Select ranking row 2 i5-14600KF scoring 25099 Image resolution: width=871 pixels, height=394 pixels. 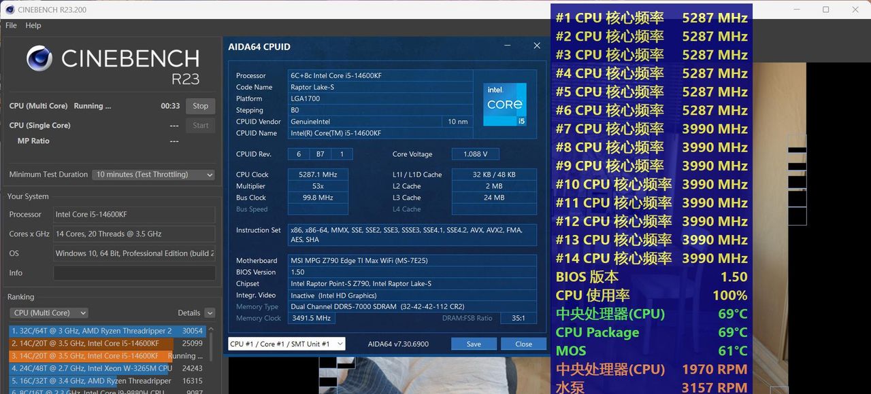click(108, 343)
